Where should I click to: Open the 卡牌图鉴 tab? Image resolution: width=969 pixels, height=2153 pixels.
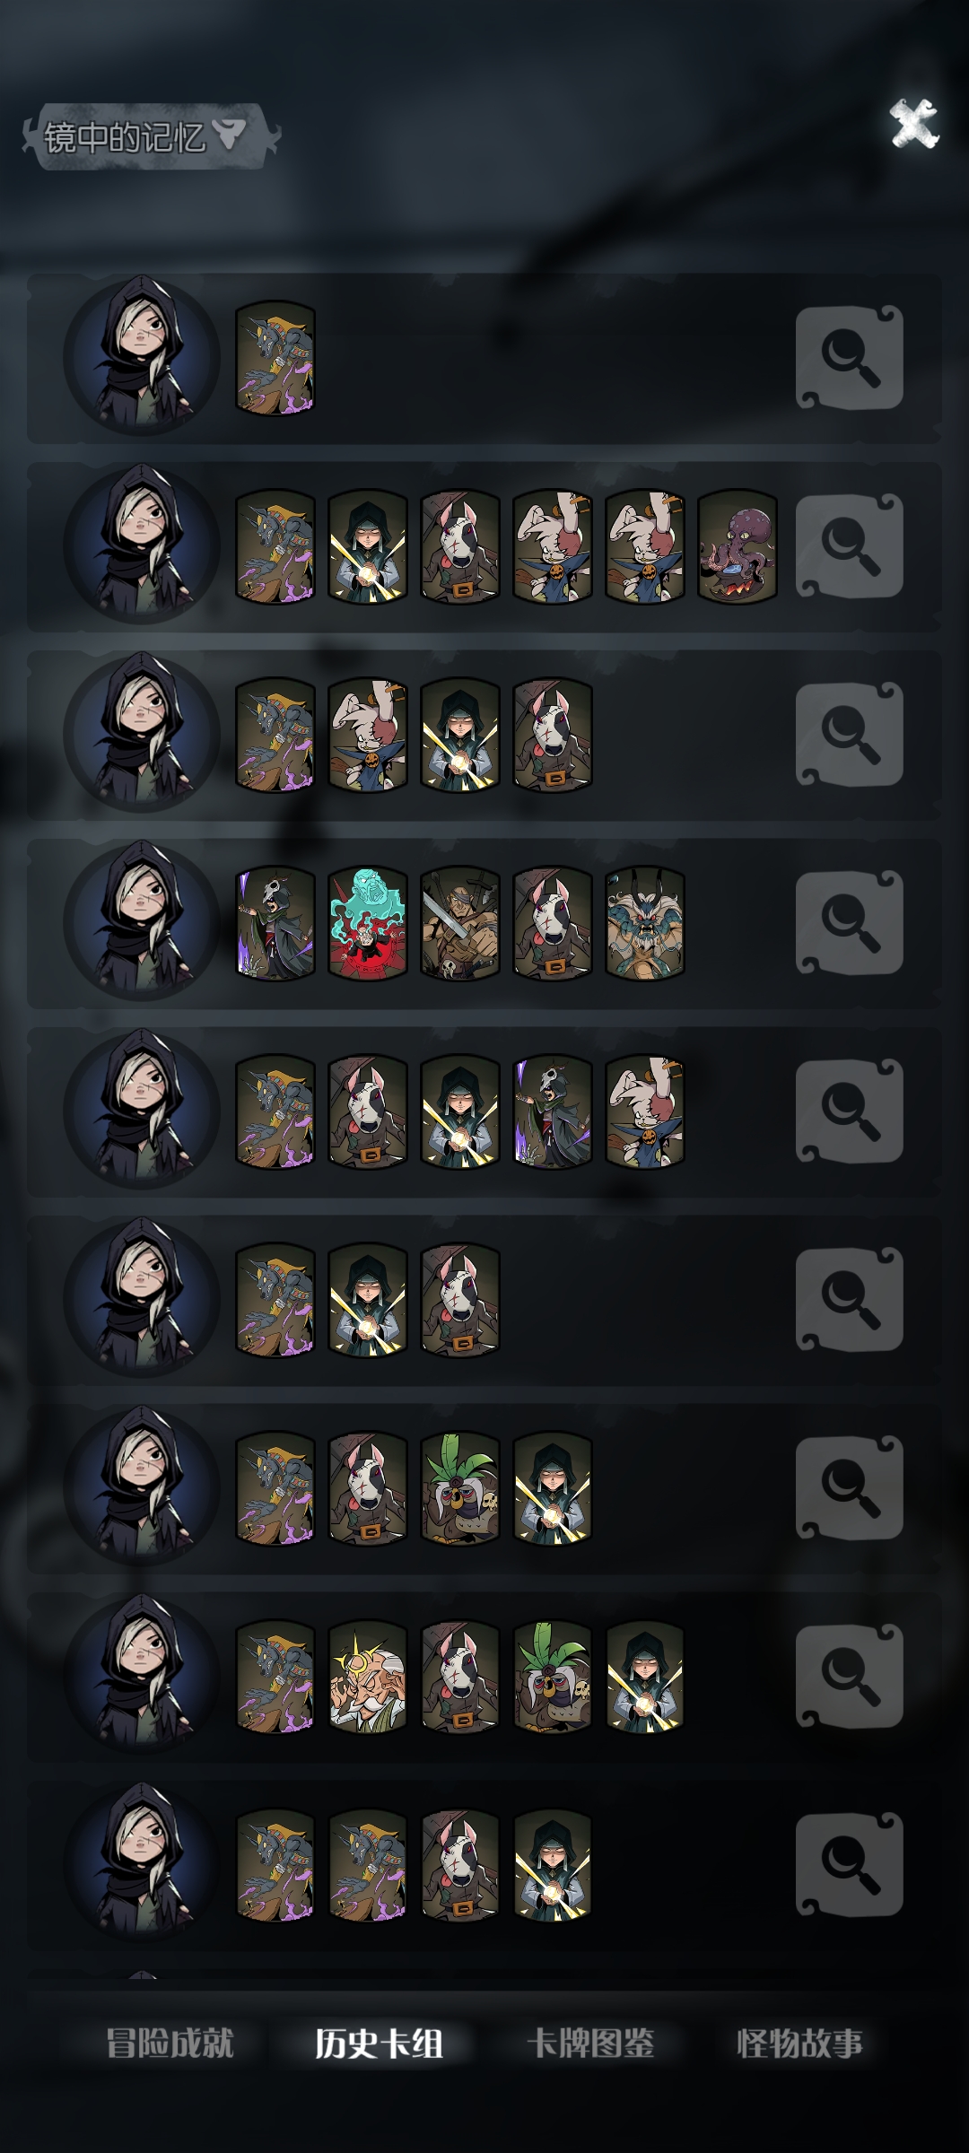tap(589, 2044)
